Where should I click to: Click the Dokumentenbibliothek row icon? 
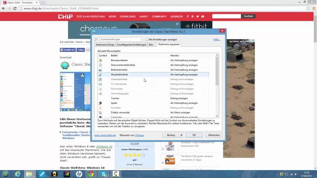click(x=100, y=65)
